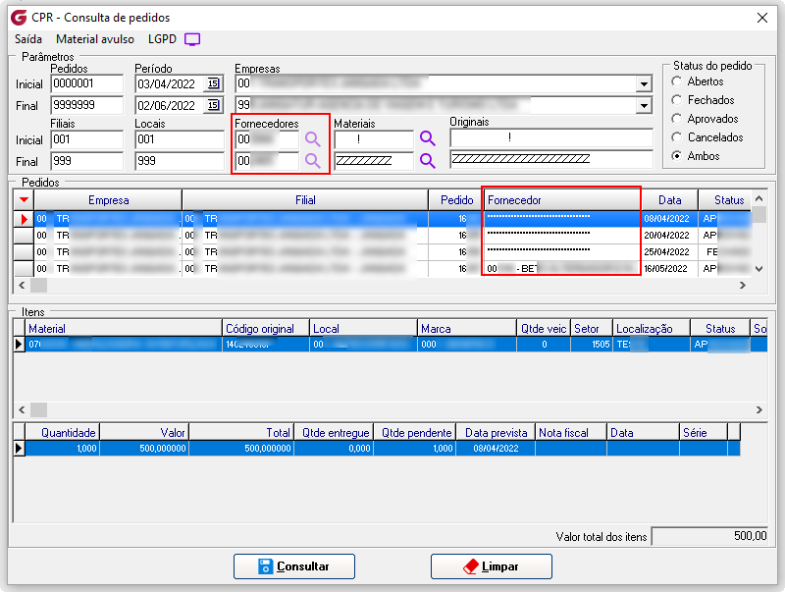Open the LGPD menu
Image resolution: width=785 pixels, height=592 pixels.
coord(162,39)
